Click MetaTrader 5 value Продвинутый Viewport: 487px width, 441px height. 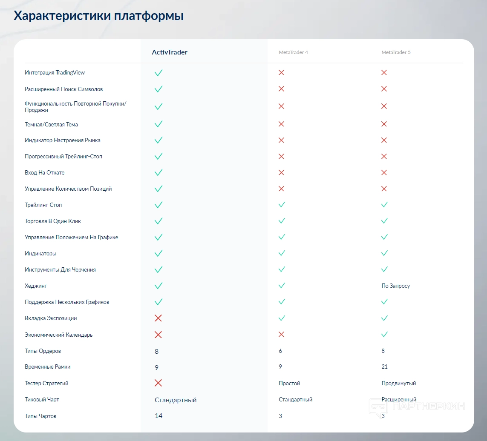coord(398,383)
